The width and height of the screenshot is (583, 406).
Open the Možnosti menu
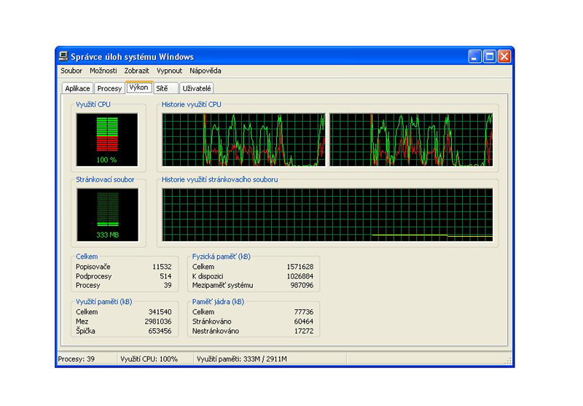click(103, 71)
